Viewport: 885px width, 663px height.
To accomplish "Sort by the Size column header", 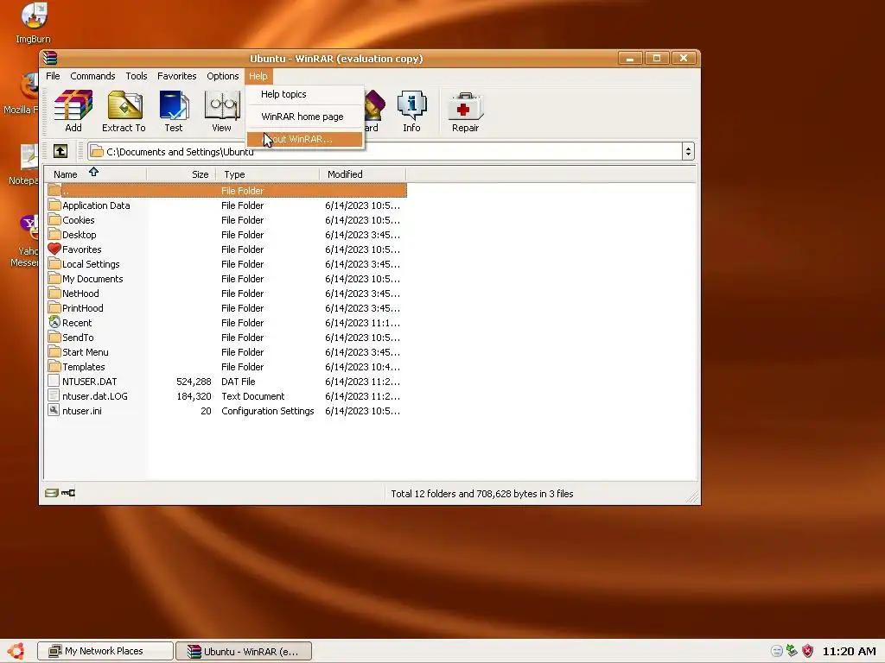I will pyautogui.click(x=181, y=174).
